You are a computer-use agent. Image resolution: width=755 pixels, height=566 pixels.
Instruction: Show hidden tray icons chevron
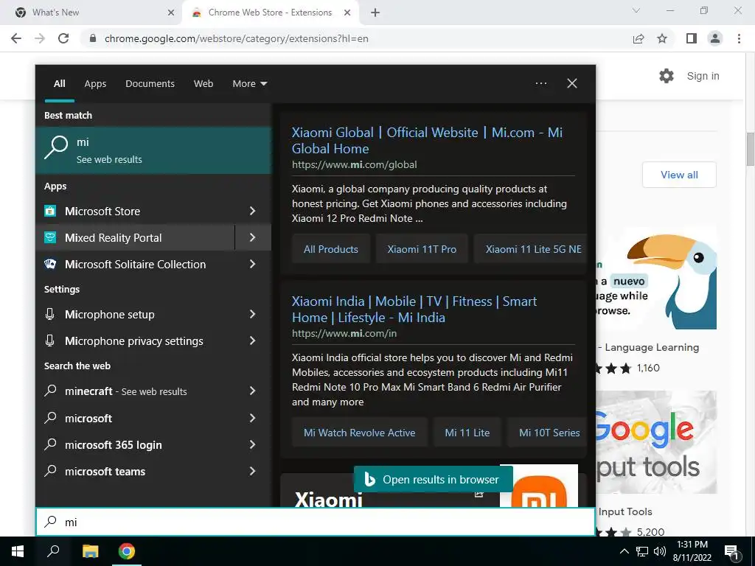coord(624,551)
